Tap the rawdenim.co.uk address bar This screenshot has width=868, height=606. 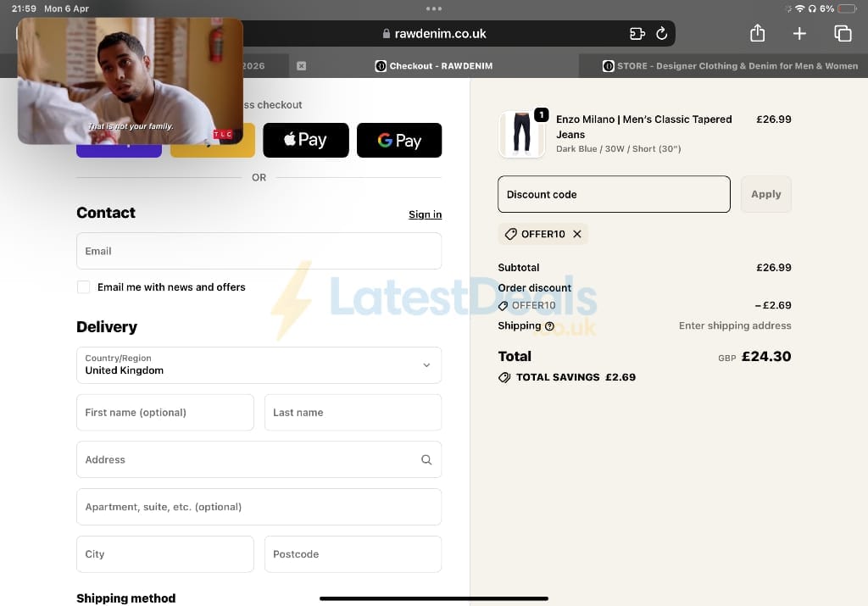point(434,33)
